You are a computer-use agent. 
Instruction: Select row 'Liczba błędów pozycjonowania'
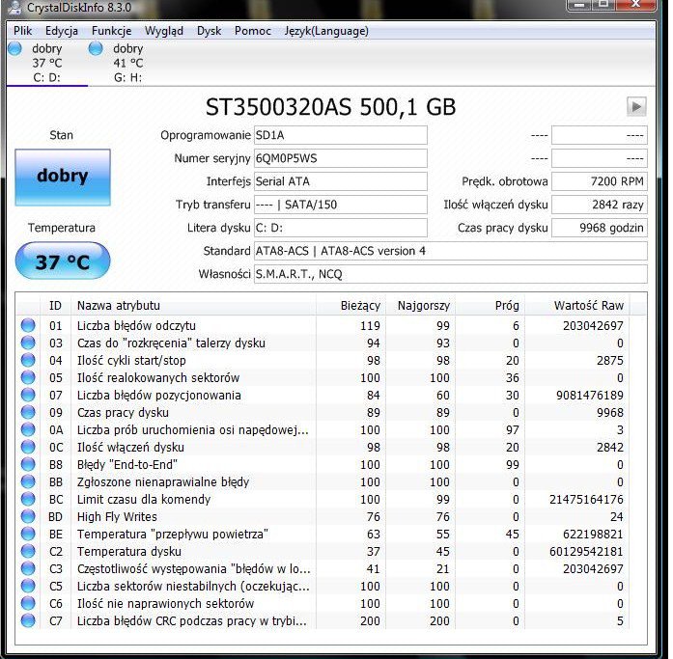322,395
